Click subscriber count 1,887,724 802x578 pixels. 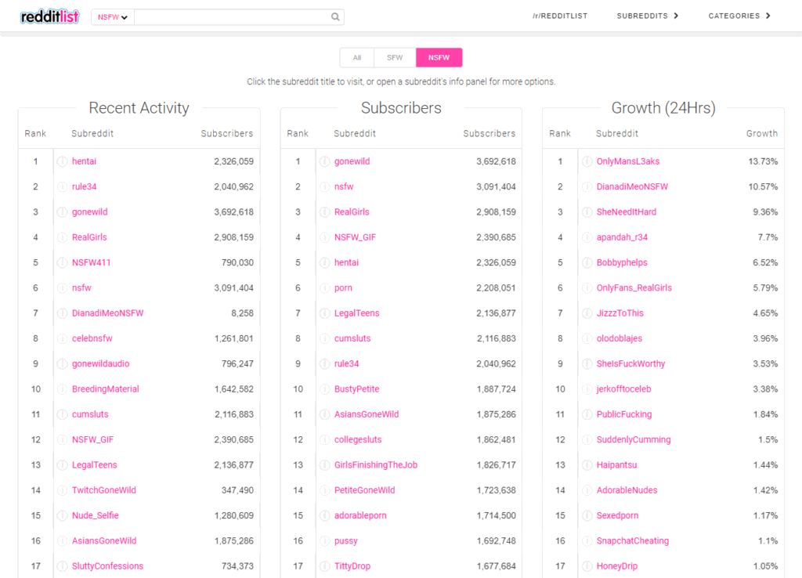[496, 389]
